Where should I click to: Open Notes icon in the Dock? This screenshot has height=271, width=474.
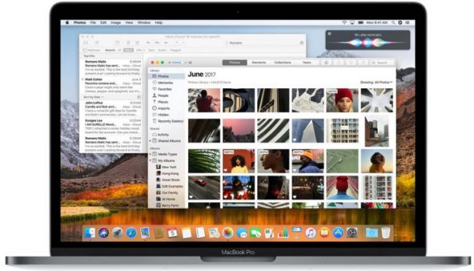pos(186,232)
